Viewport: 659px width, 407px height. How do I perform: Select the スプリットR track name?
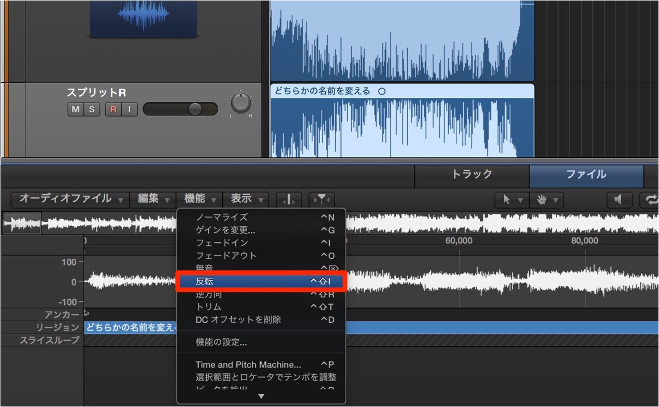[x=96, y=93]
